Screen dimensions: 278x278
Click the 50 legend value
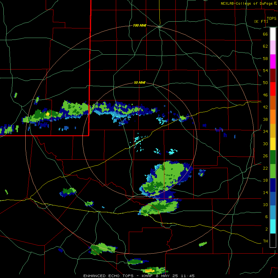[265, 83]
